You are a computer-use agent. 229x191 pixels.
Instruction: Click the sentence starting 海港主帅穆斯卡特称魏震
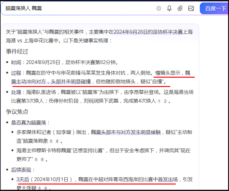(103, 155)
